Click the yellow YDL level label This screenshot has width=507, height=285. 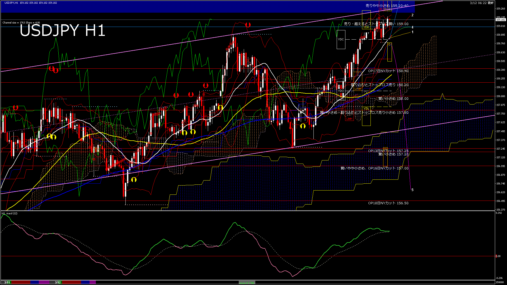(x=366, y=108)
